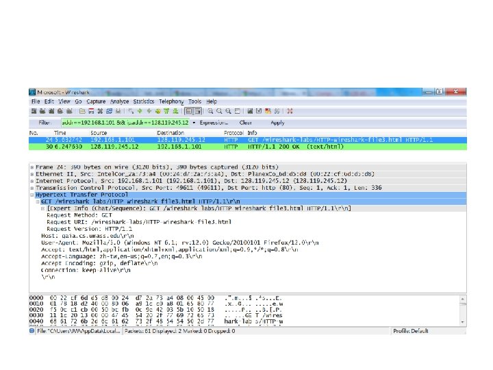The height and width of the screenshot is (370, 493).
Task: Zoom out packet text
Action: pos(219,111)
